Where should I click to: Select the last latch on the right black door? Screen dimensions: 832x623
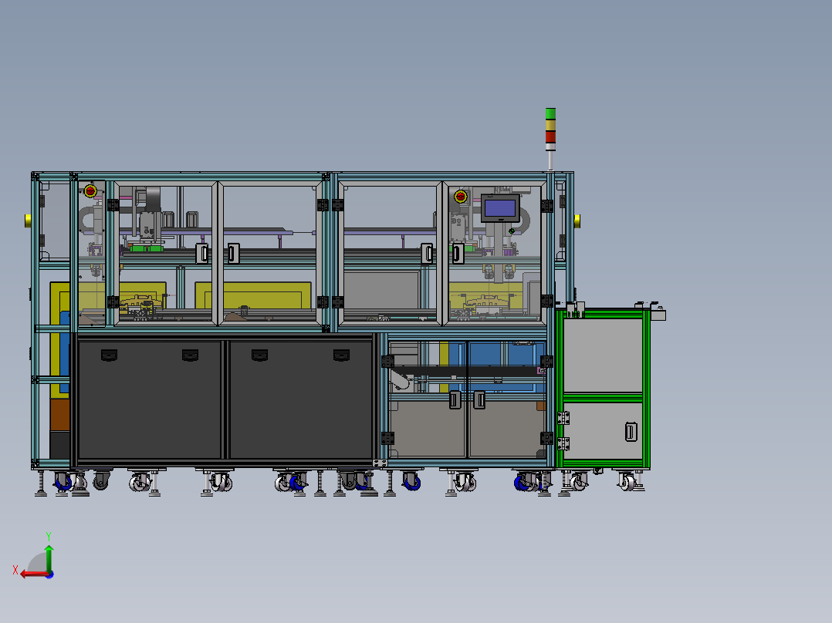click(341, 355)
